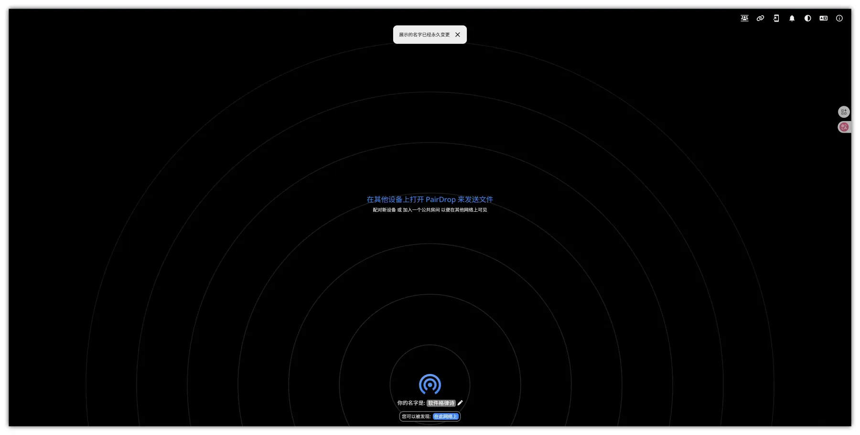Click the red translate extension floating icon
The height and width of the screenshot is (435, 860).
click(x=844, y=127)
